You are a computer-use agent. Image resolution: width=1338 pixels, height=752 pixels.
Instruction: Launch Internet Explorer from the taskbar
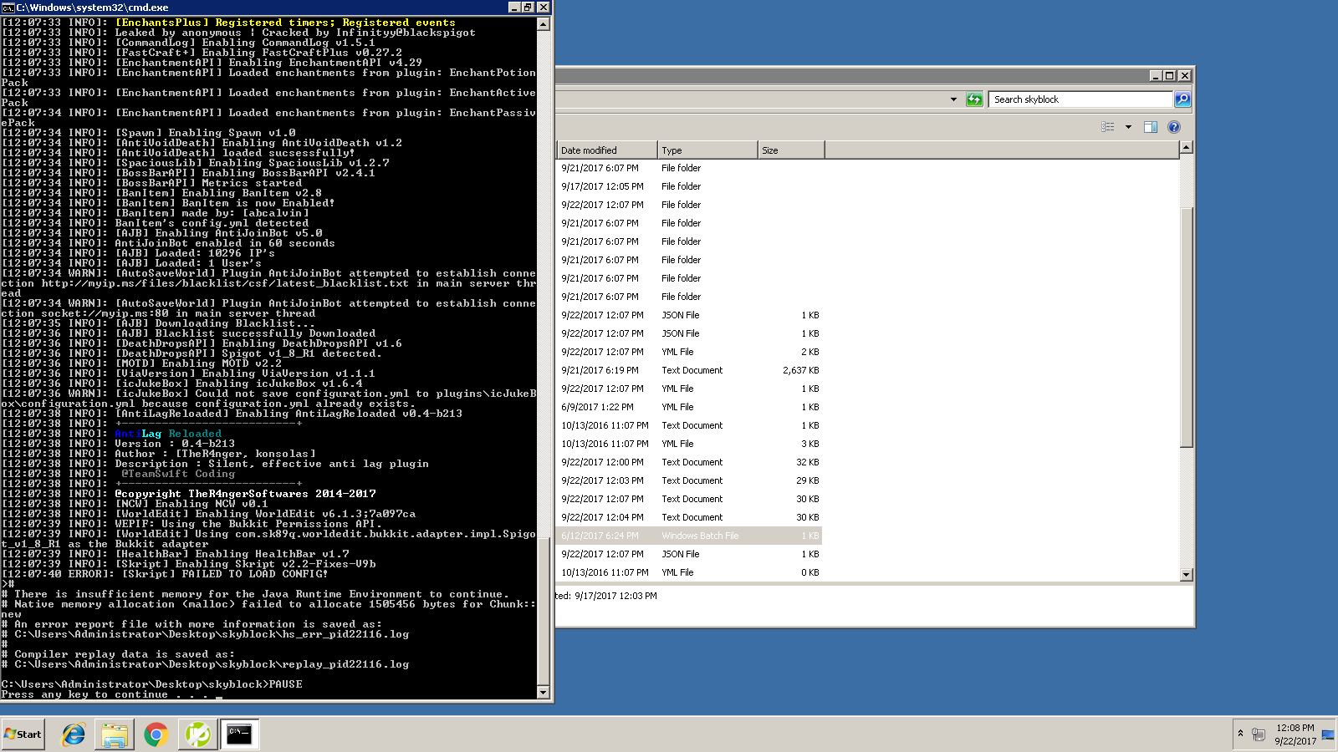74,734
